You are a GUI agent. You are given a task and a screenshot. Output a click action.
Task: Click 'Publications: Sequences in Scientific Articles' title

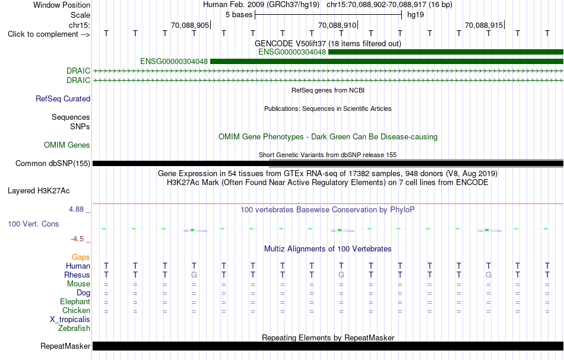tap(328, 109)
